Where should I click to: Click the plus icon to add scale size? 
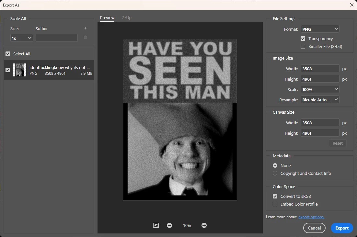(x=86, y=28)
